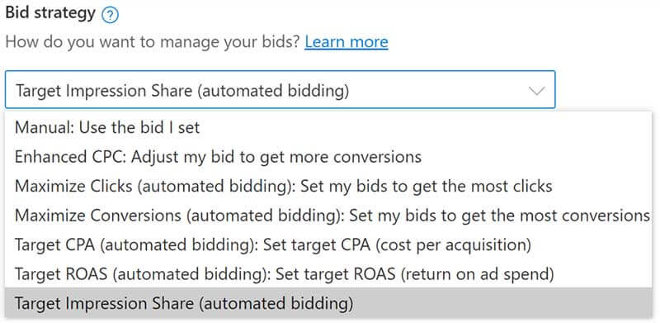This screenshot has height=323, width=660.
Task: Choose Target CPA automated bidding
Action: 328,245
